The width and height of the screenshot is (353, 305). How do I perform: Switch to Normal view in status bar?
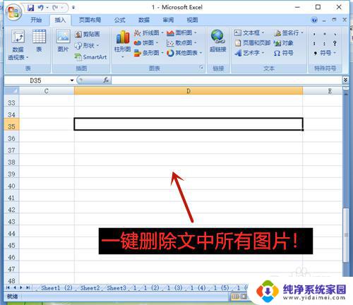235,297
